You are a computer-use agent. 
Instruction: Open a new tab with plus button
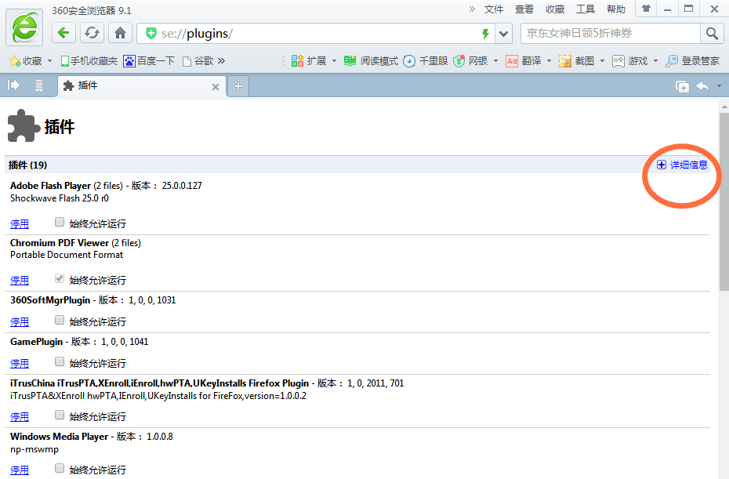click(x=238, y=86)
